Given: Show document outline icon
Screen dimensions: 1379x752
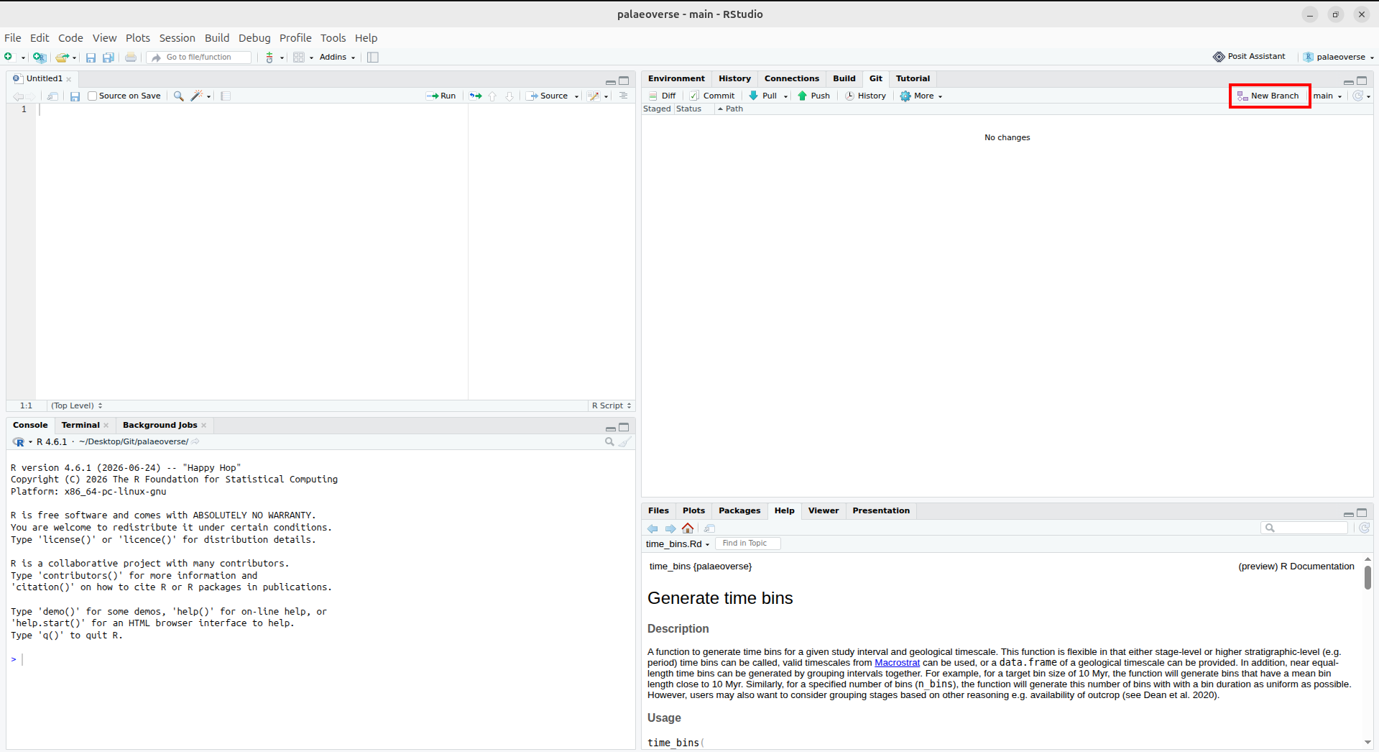Looking at the screenshot, I should (623, 96).
